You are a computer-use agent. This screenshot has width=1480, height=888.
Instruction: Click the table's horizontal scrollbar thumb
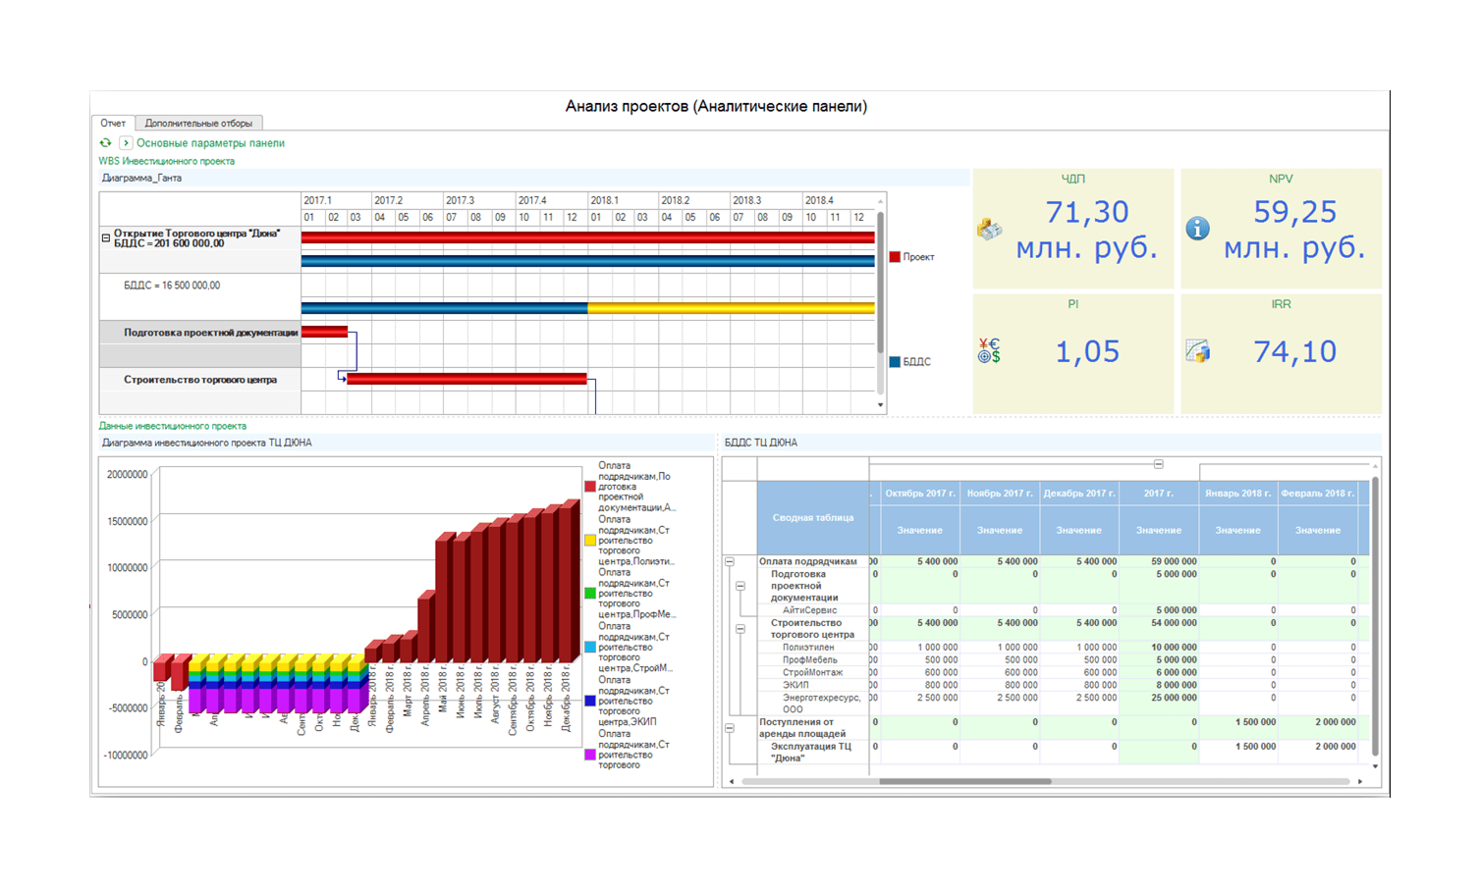click(x=965, y=782)
